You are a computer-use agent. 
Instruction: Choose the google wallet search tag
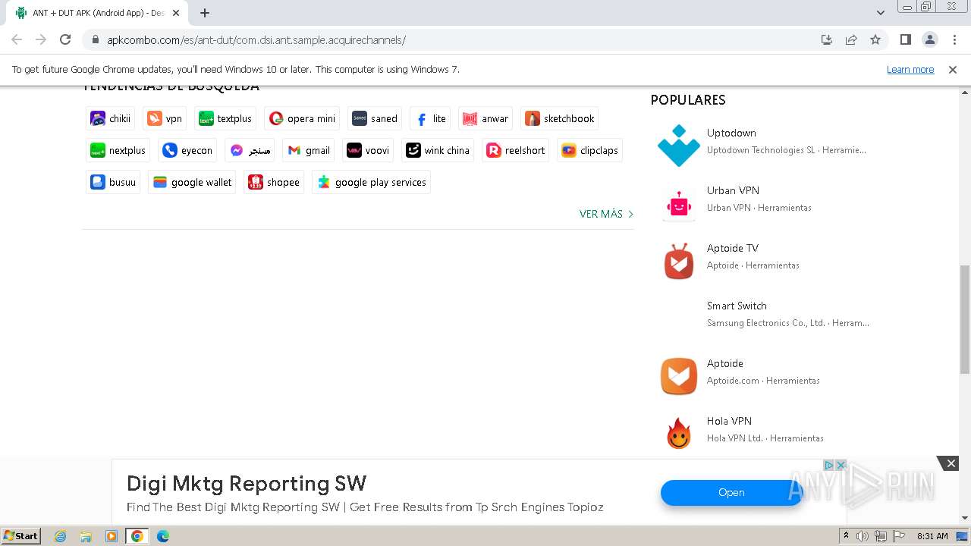tap(192, 182)
